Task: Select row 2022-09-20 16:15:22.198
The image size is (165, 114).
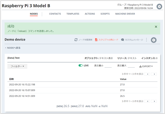Action: [82, 85]
